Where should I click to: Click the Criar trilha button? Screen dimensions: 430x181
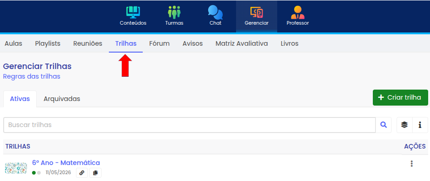click(x=400, y=97)
